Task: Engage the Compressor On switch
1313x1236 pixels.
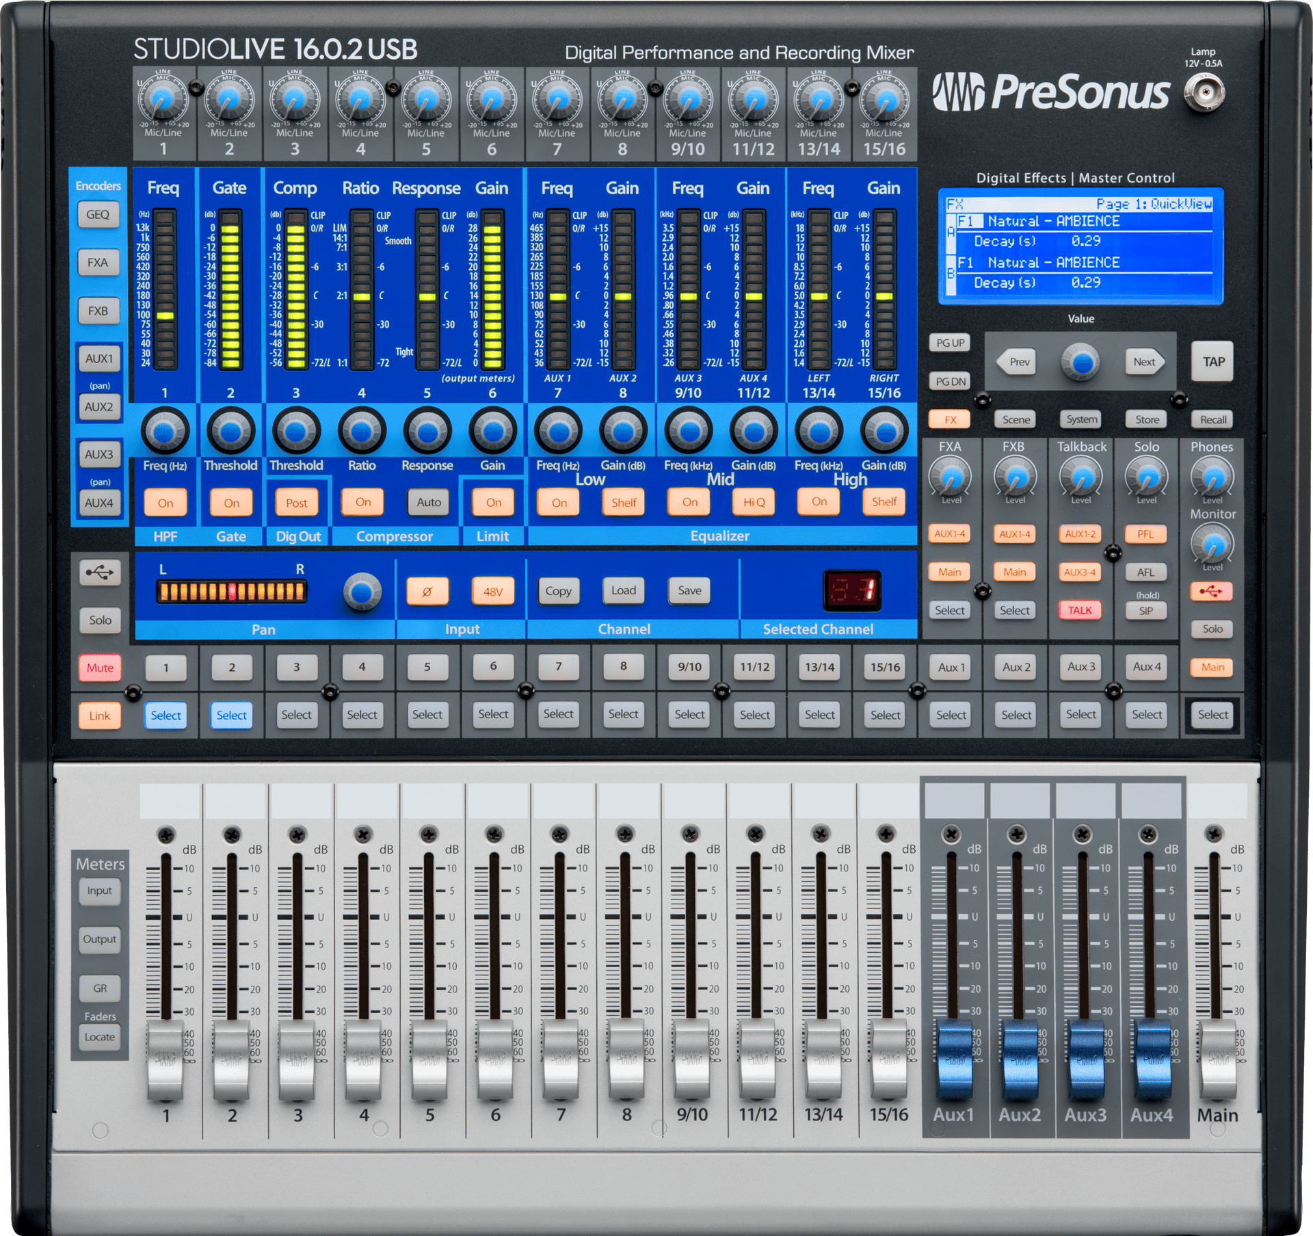Action: (x=362, y=502)
